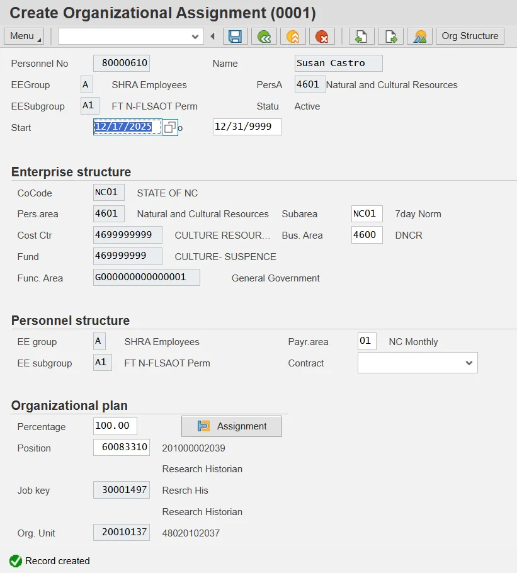Click the Position field 60083310
The width and height of the screenshot is (517, 573).
[x=122, y=447]
